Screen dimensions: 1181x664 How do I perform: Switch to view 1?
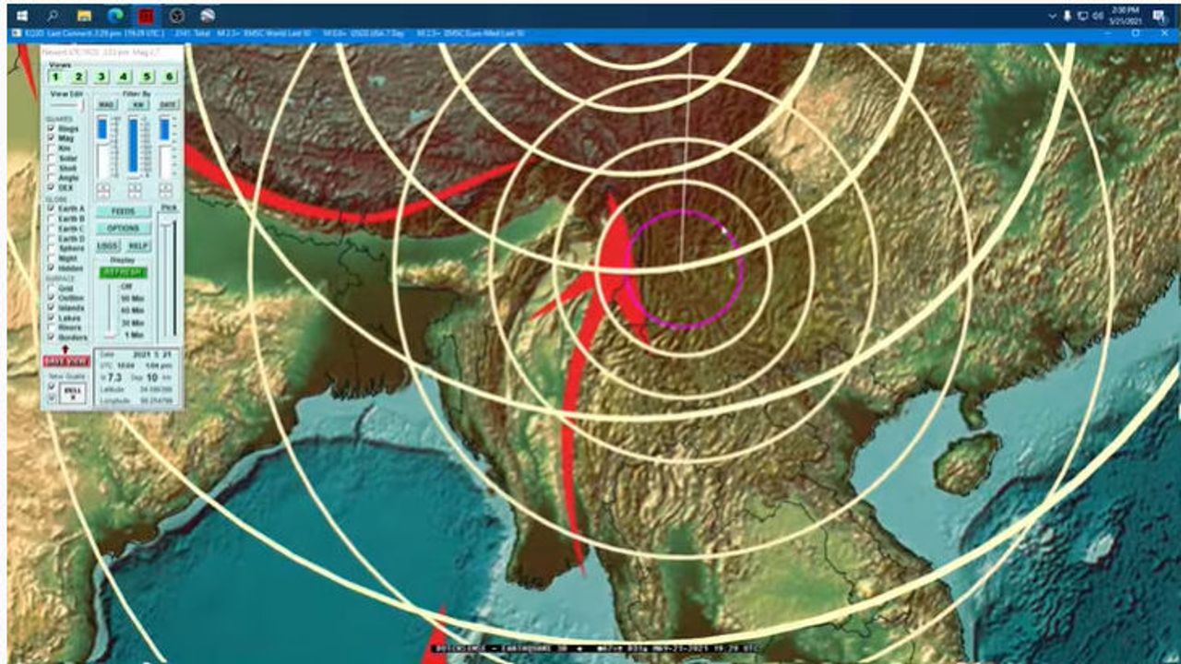click(56, 77)
